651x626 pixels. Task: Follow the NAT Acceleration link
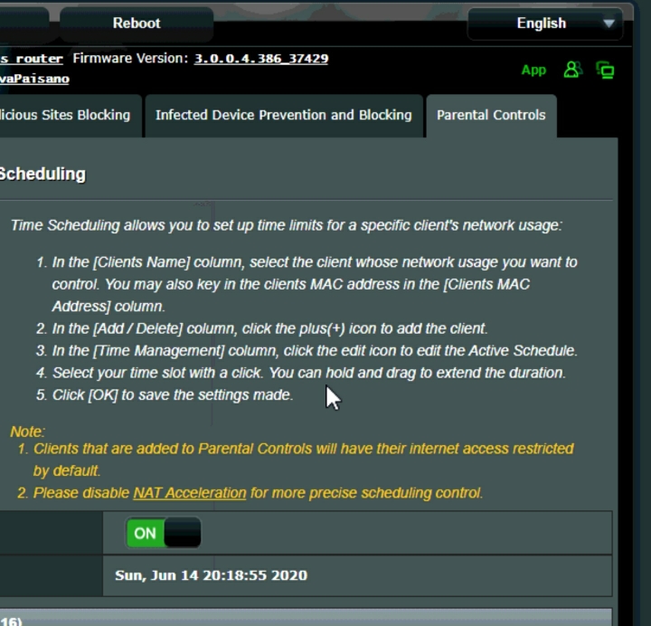tap(190, 493)
